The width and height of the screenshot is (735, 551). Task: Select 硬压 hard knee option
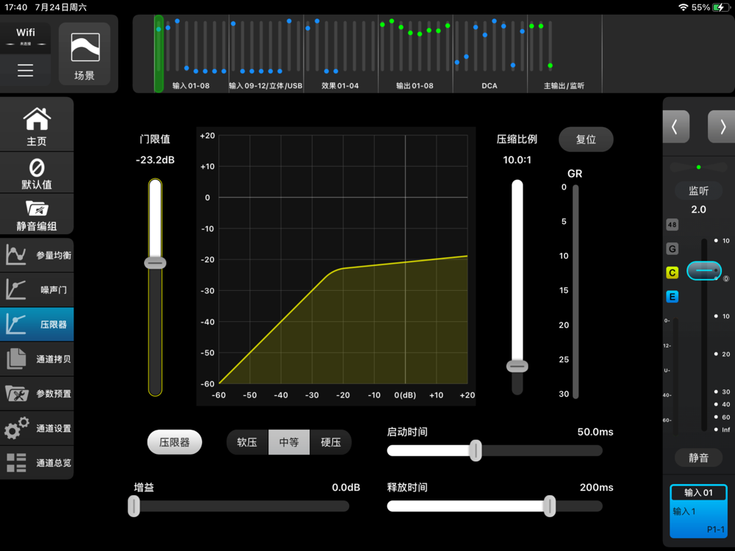[331, 442]
